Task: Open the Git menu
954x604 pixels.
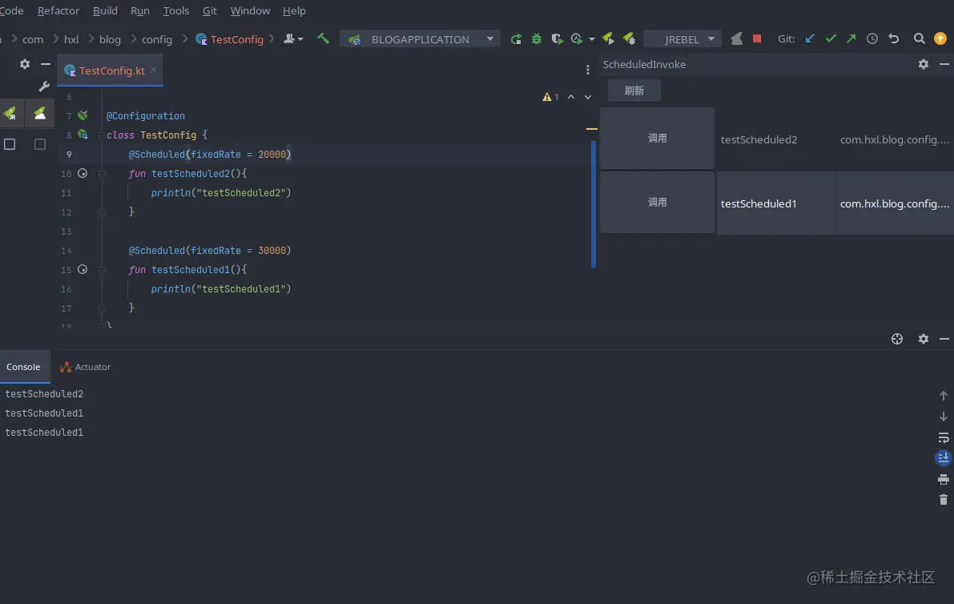Action: (209, 11)
